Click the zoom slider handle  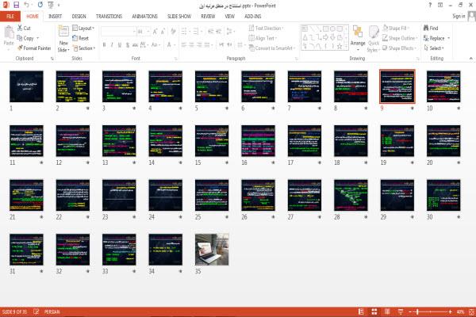click(418, 311)
